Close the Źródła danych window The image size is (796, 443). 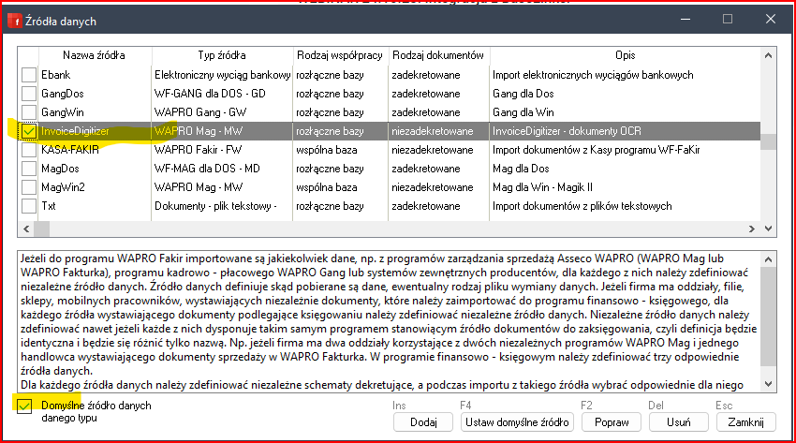(770, 20)
